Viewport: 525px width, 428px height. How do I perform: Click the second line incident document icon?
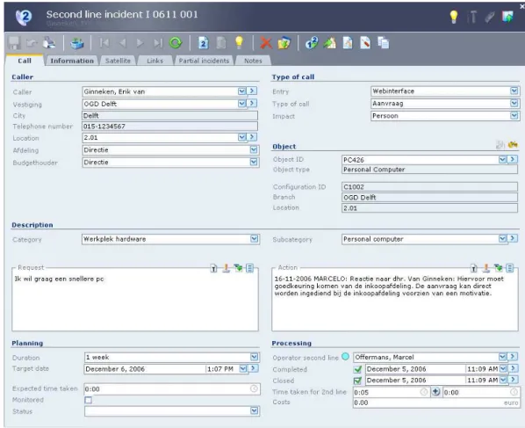click(x=203, y=43)
